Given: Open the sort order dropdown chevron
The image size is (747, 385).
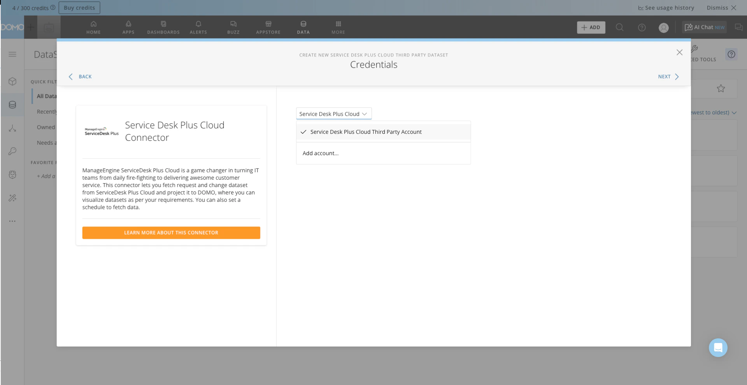Looking at the screenshot, I should 734,113.
